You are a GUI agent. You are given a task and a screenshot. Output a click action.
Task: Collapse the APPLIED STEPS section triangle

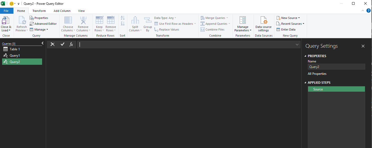click(x=305, y=83)
